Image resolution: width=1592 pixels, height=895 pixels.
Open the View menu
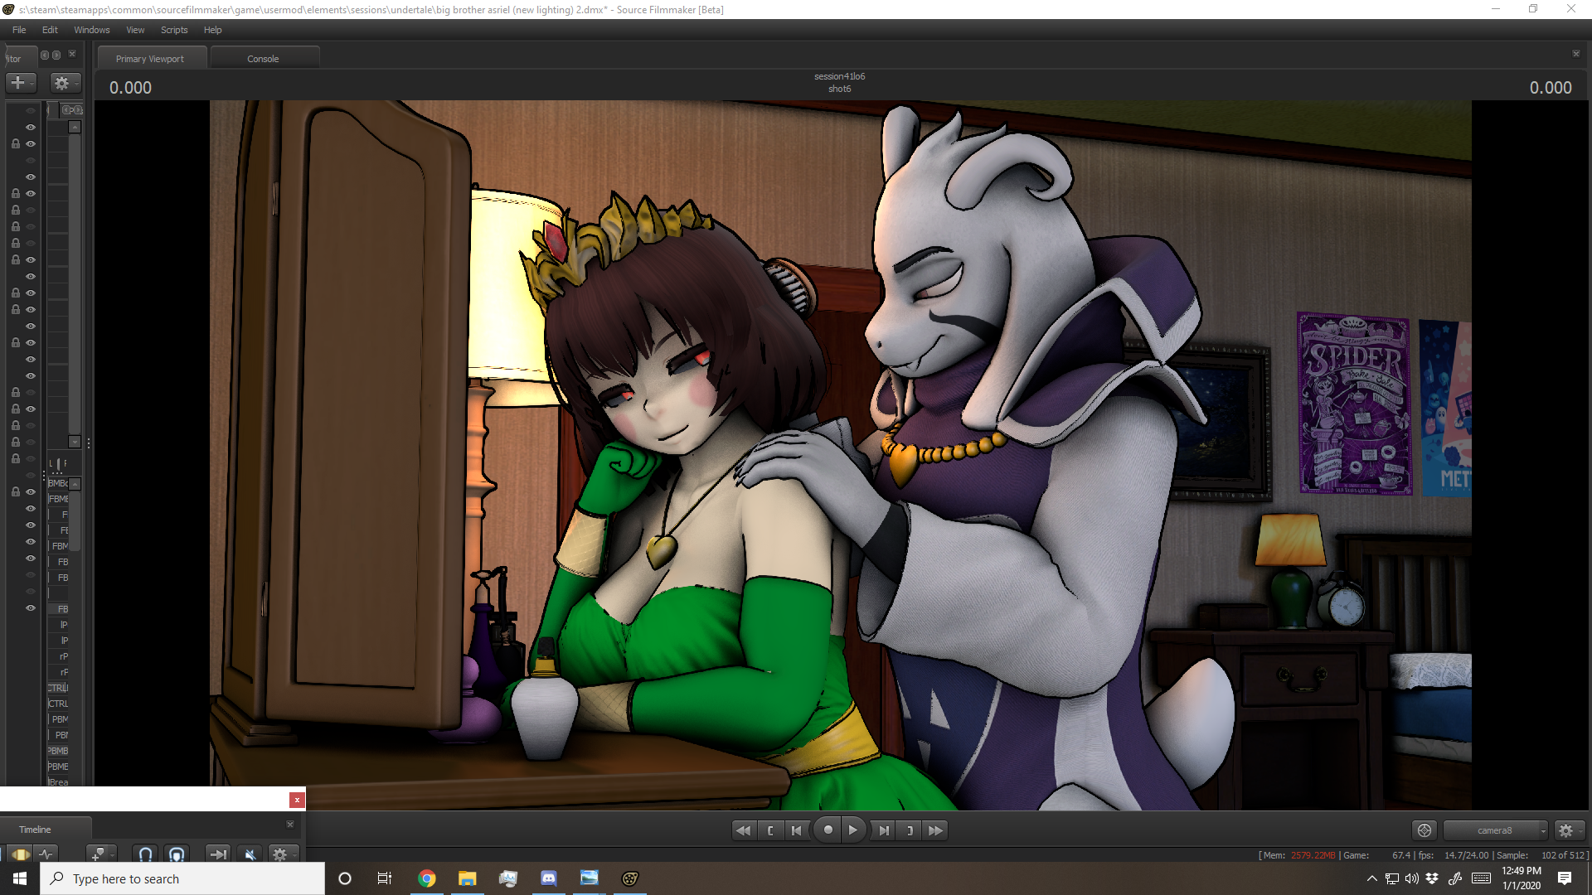[135, 30]
